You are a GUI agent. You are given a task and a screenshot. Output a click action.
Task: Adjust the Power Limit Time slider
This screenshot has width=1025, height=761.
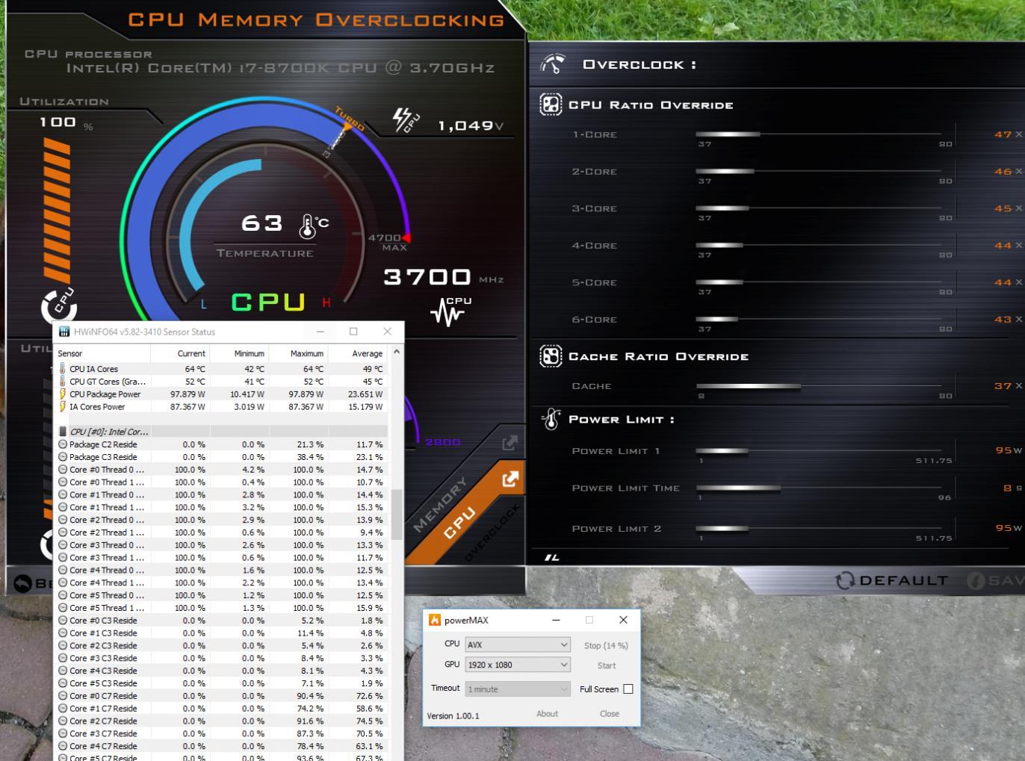(818, 488)
